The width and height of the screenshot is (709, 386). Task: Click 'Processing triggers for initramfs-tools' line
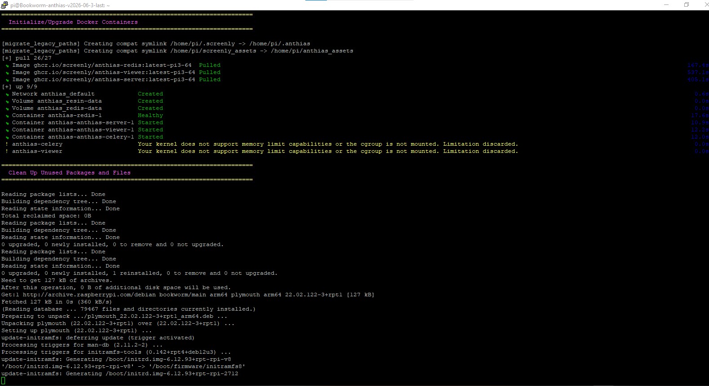pos(116,352)
